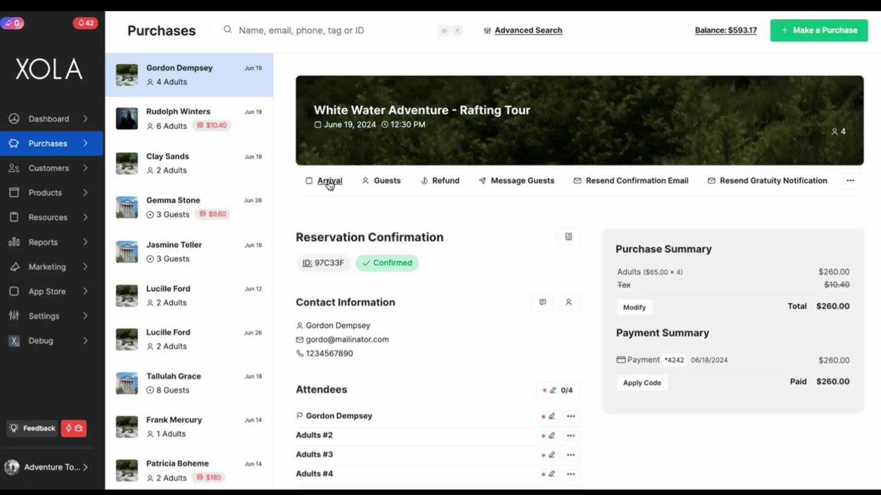Go to Purchases in sidebar

coord(52,143)
